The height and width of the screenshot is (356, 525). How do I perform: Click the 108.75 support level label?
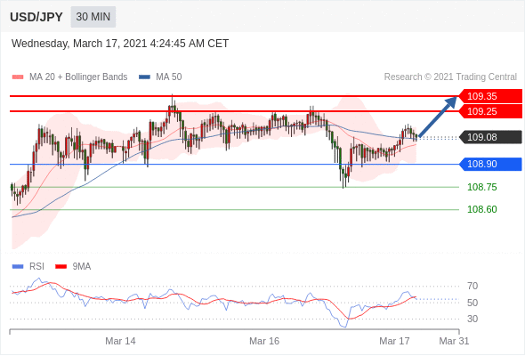[481, 187]
